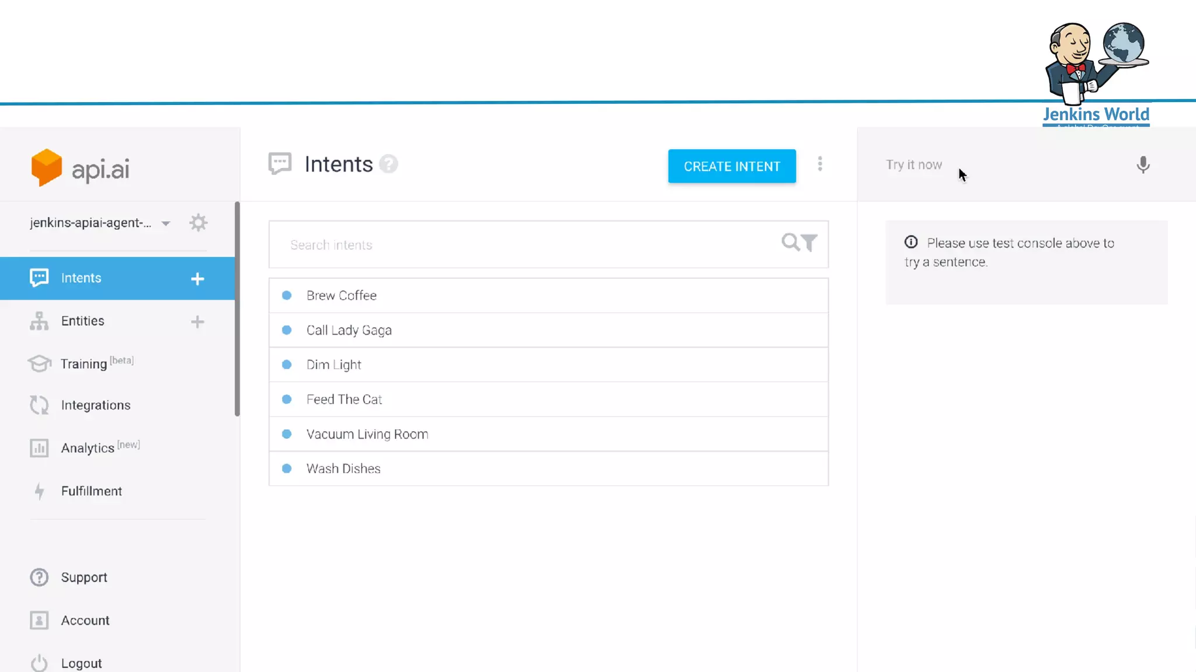1196x672 pixels.
Task: Click the microphone icon in test console
Action: pyautogui.click(x=1143, y=165)
